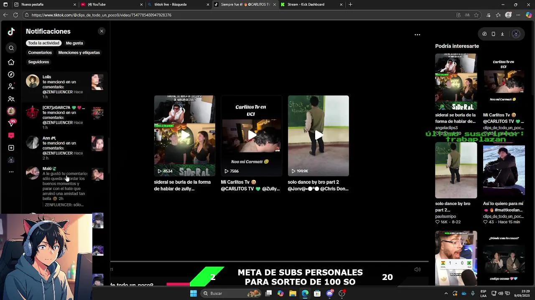Switch to the 'tiktok live - Búsqueda' tab

[x=179, y=5]
